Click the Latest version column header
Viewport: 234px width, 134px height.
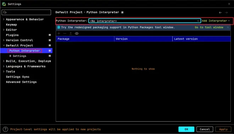[x=202, y=39]
